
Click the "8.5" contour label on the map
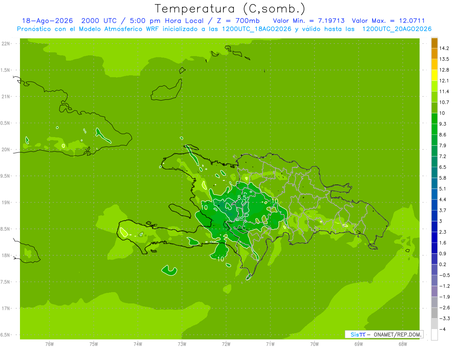[x=241, y=197]
